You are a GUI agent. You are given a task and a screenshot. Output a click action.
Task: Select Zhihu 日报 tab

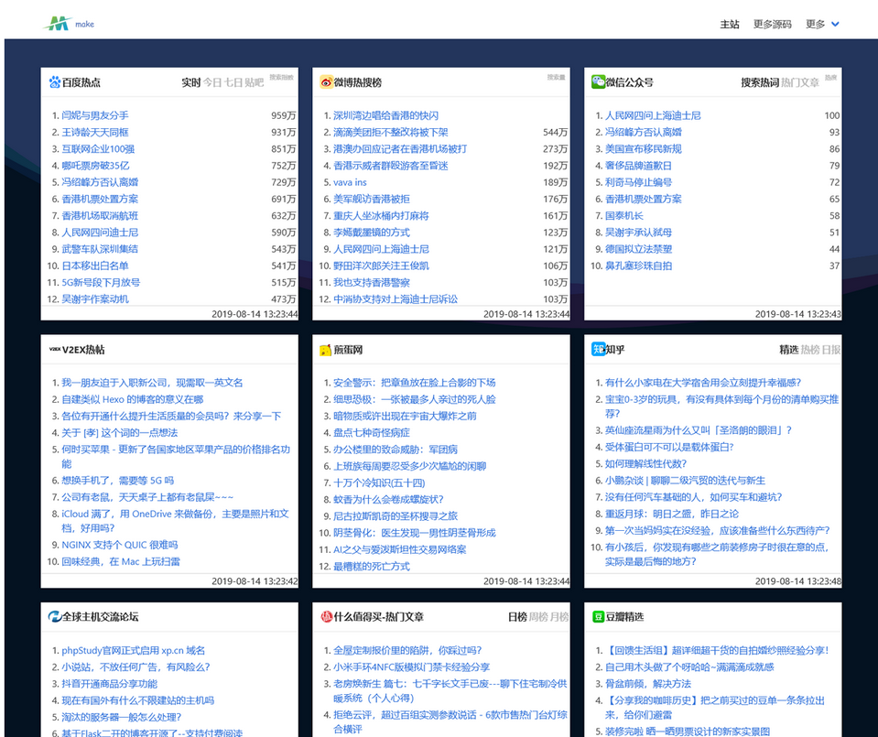[831, 350]
